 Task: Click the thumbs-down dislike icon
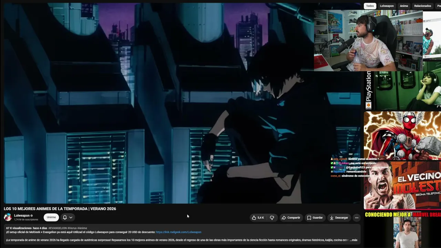click(272, 218)
